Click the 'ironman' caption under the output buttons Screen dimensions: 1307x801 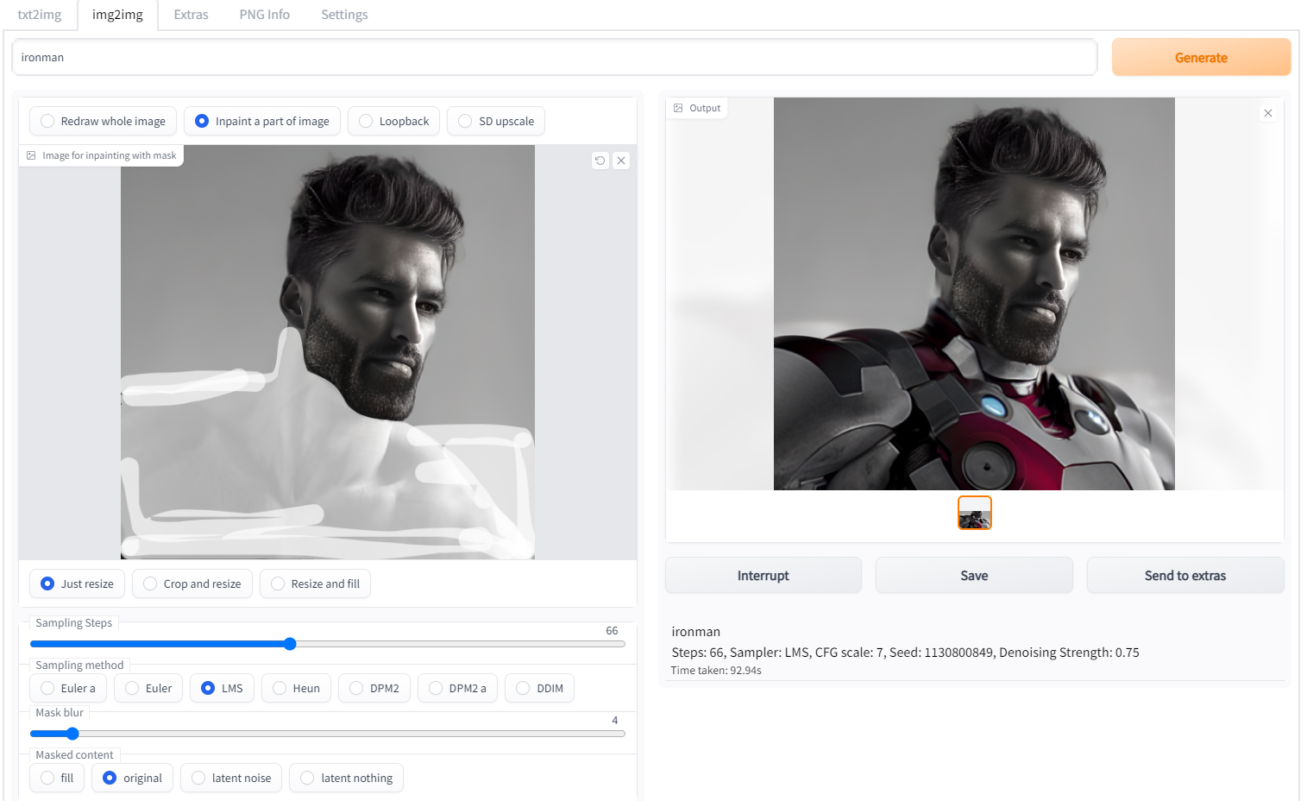pyautogui.click(x=695, y=632)
